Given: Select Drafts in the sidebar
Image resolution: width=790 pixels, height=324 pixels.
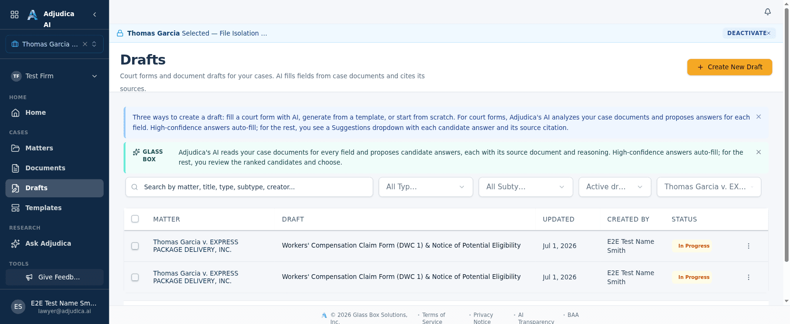Looking at the screenshot, I should 54,188.
